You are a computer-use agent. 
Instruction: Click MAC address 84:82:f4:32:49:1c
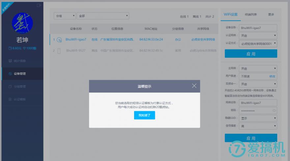151,50
